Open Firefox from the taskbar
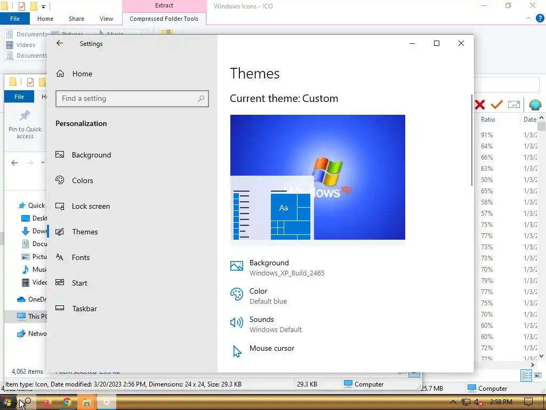The width and height of the screenshot is (546, 410). [x=47, y=403]
